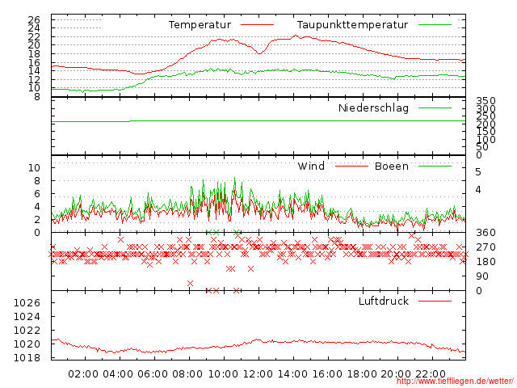This screenshot has height=388, width=517.
Task: Click the red Luftdruck legend line
Action: tap(435, 301)
